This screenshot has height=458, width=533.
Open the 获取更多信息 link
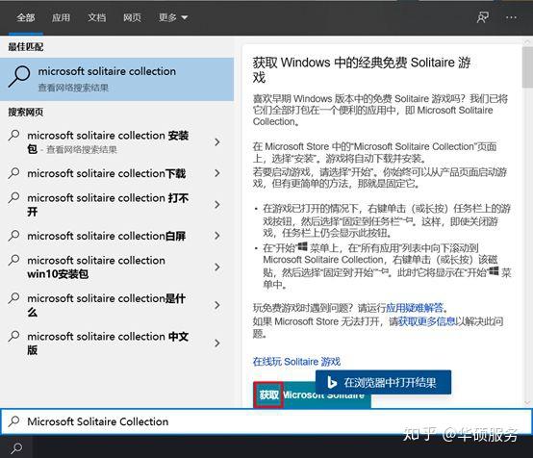tap(427, 321)
